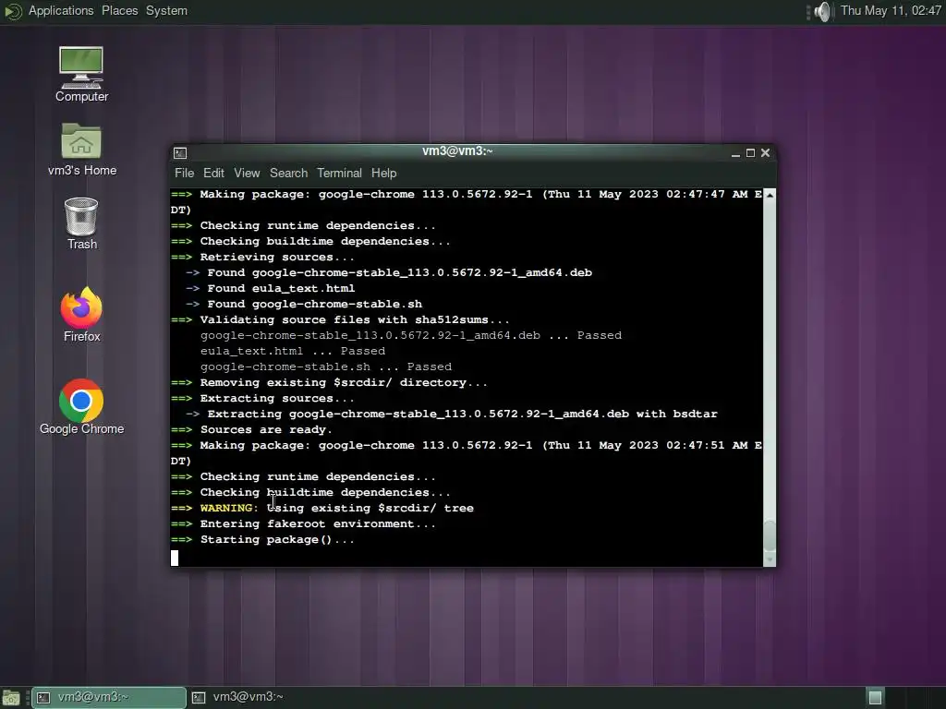Image resolution: width=946 pixels, height=709 pixels.
Task: Click 'google-chrome-stable.sh ... Passed' line
Action: 326,367
